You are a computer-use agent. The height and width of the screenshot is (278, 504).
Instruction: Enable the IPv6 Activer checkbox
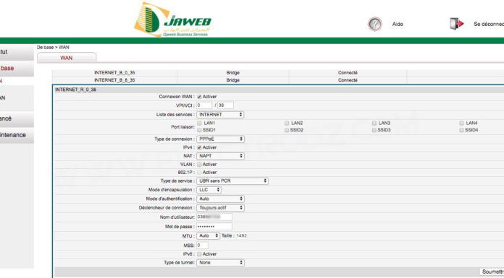click(x=199, y=254)
